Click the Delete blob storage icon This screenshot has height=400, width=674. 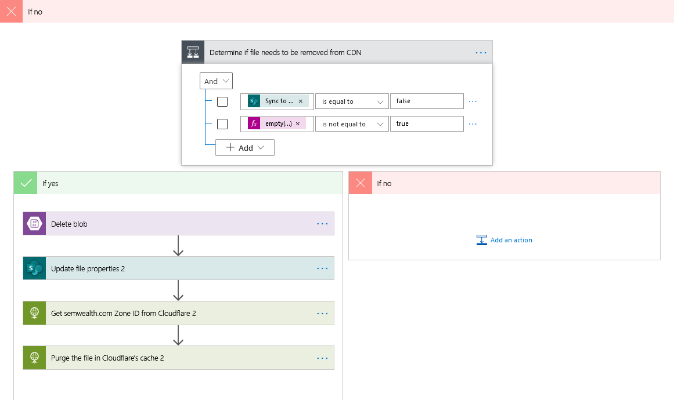pyautogui.click(x=34, y=224)
